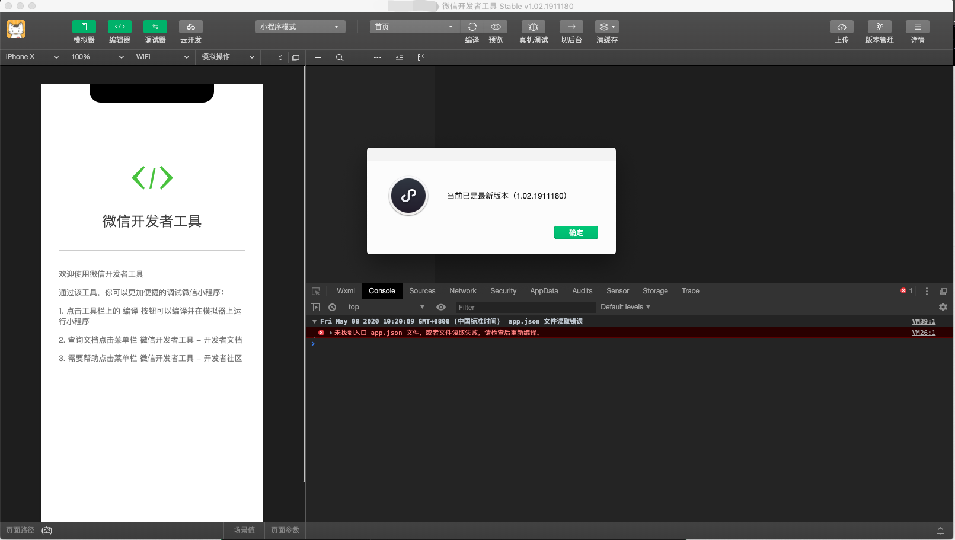
Task: Open the Default levels dropdown
Action: click(x=625, y=307)
